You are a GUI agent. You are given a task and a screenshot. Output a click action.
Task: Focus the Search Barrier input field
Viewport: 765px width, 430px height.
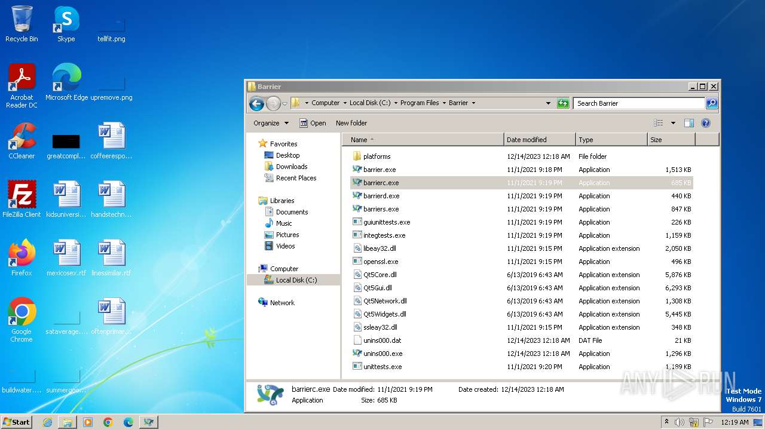(x=639, y=103)
